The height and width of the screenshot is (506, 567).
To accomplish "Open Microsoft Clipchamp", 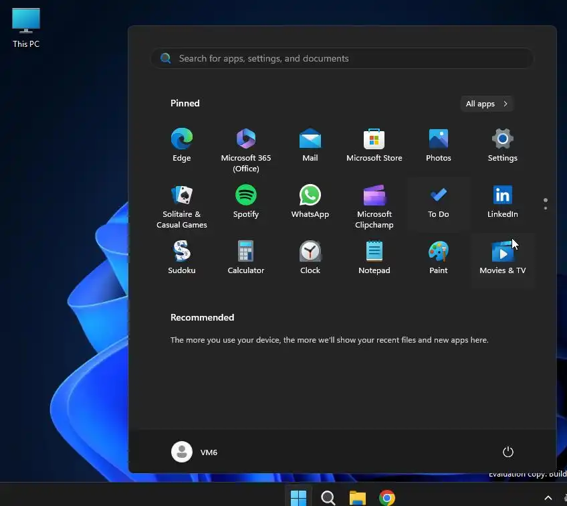I will [374, 205].
